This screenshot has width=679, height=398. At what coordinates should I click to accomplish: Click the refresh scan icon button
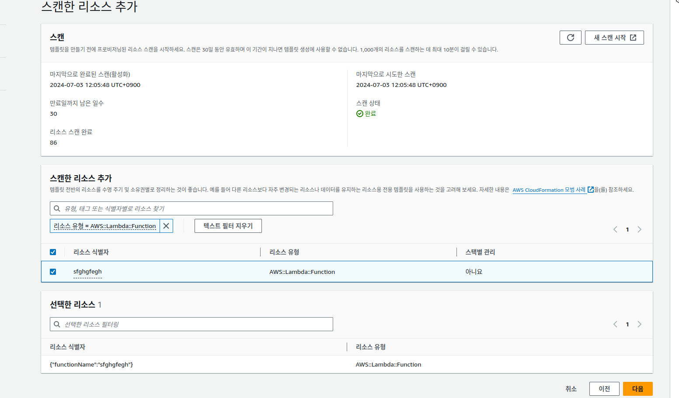(x=570, y=38)
